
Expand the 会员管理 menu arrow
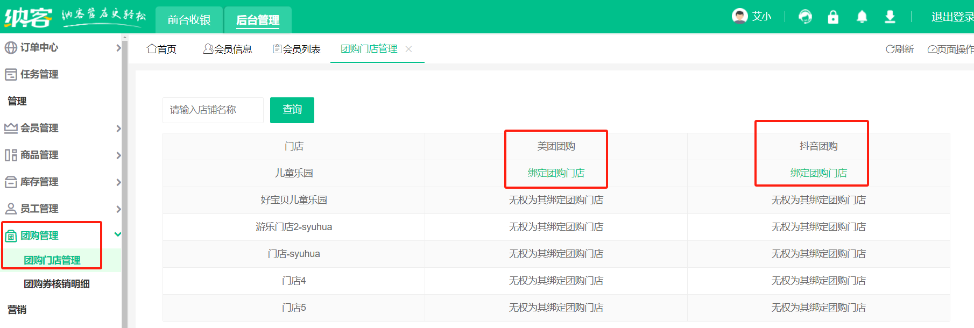click(118, 129)
